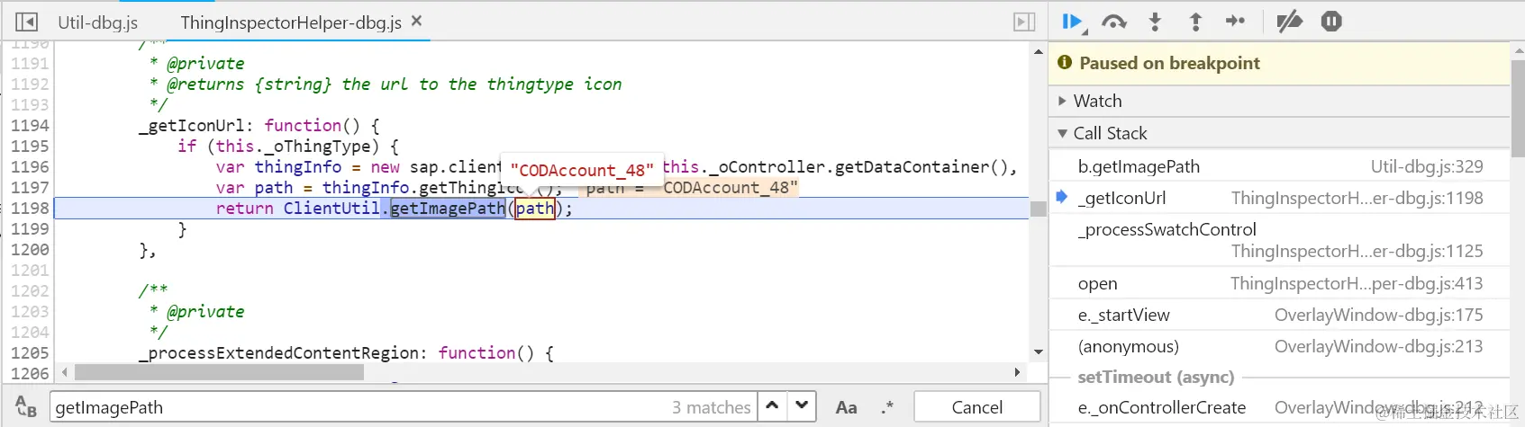
Task: Click the down arrow of the vertical code scrollbar
Action: 1038,351
